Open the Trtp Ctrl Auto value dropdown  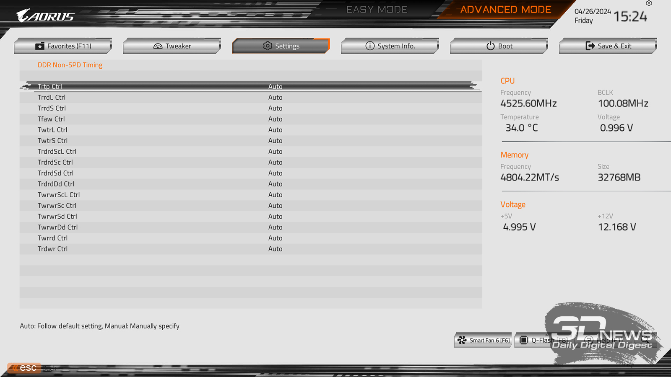275,86
